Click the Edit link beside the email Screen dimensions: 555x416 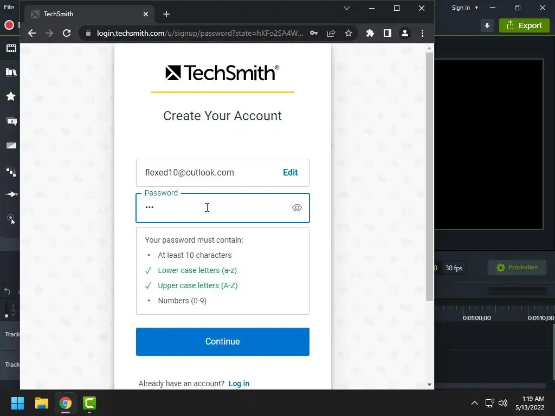coord(291,173)
